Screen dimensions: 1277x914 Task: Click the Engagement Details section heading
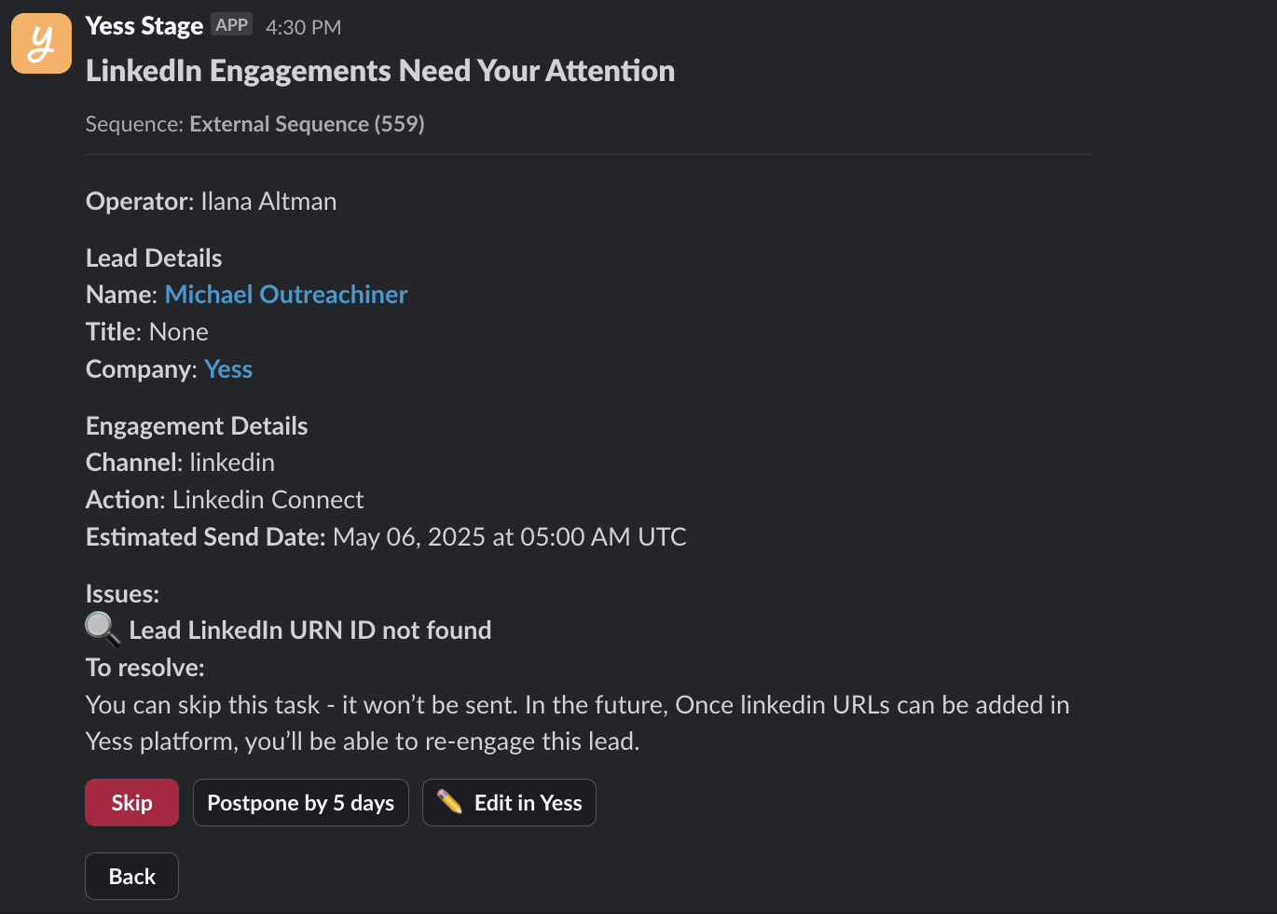tap(197, 426)
